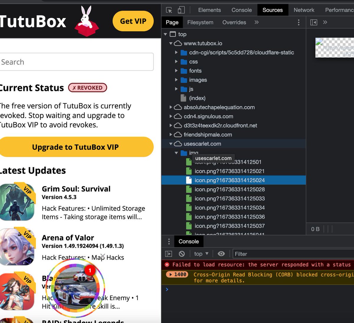This screenshot has width=354, height=323.
Task: Open the (index) file
Action: pyautogui.click(x=197, y=98)
